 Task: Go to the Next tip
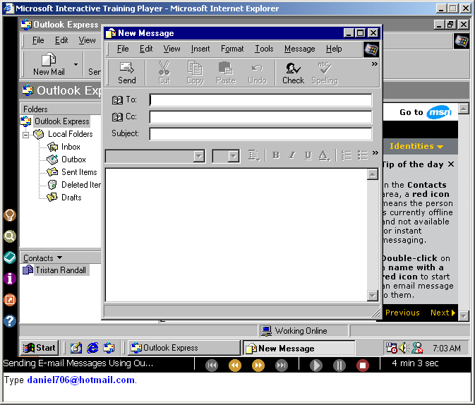click(443, 313)
